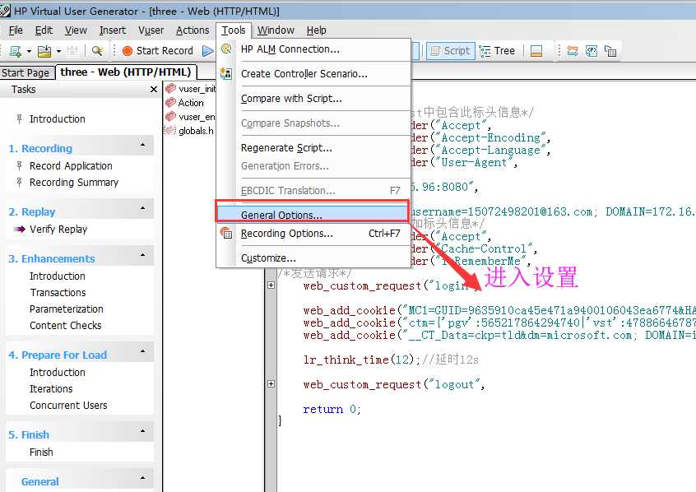Close the open Tools menu

[x=234, y=30]
